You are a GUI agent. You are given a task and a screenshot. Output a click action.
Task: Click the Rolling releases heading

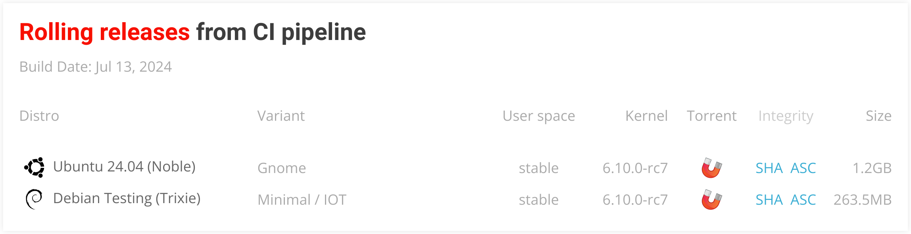105,32
